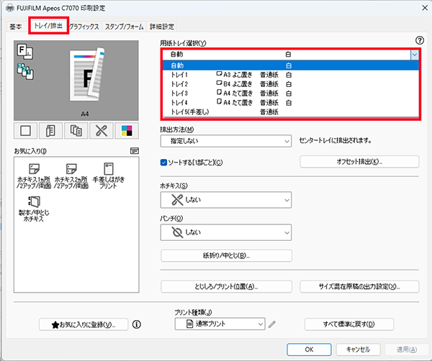
Task: Click the favorites list view icon
Action: pos(135,151)
